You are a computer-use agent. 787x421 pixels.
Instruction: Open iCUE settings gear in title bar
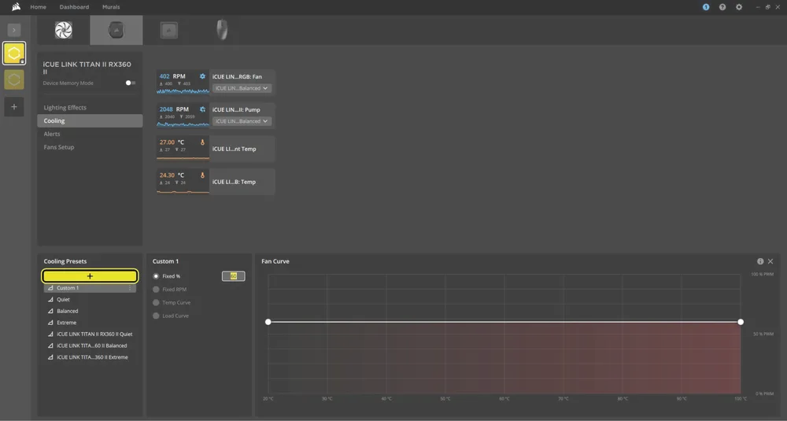[x=739, y=7]
